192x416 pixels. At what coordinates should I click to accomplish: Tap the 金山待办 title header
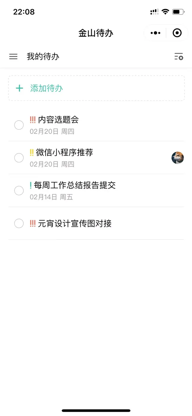pyautogui.click(x=96, y=33)
